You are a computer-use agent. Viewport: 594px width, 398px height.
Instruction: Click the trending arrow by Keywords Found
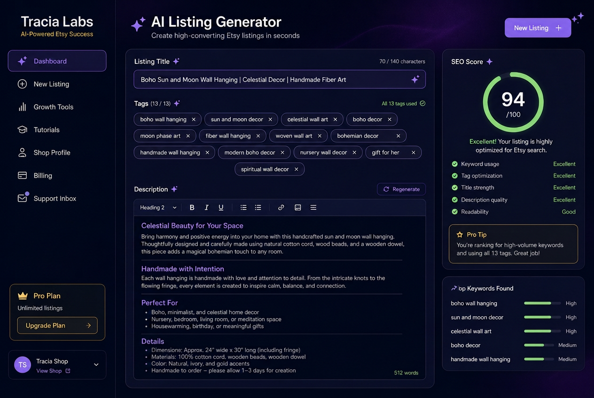click(454, 288)
